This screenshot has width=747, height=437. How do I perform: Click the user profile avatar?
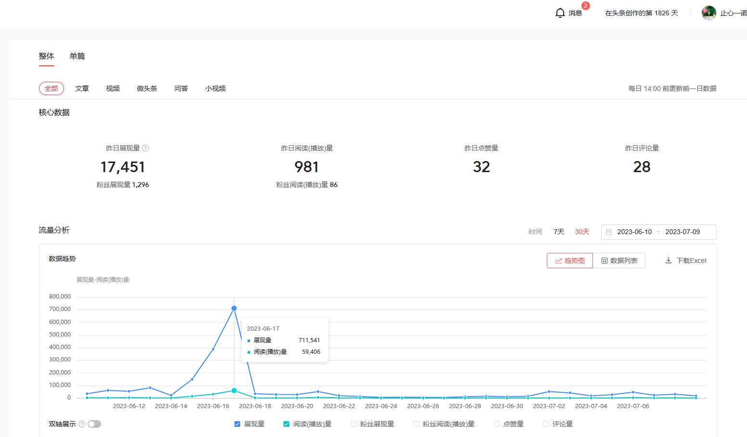708,13
